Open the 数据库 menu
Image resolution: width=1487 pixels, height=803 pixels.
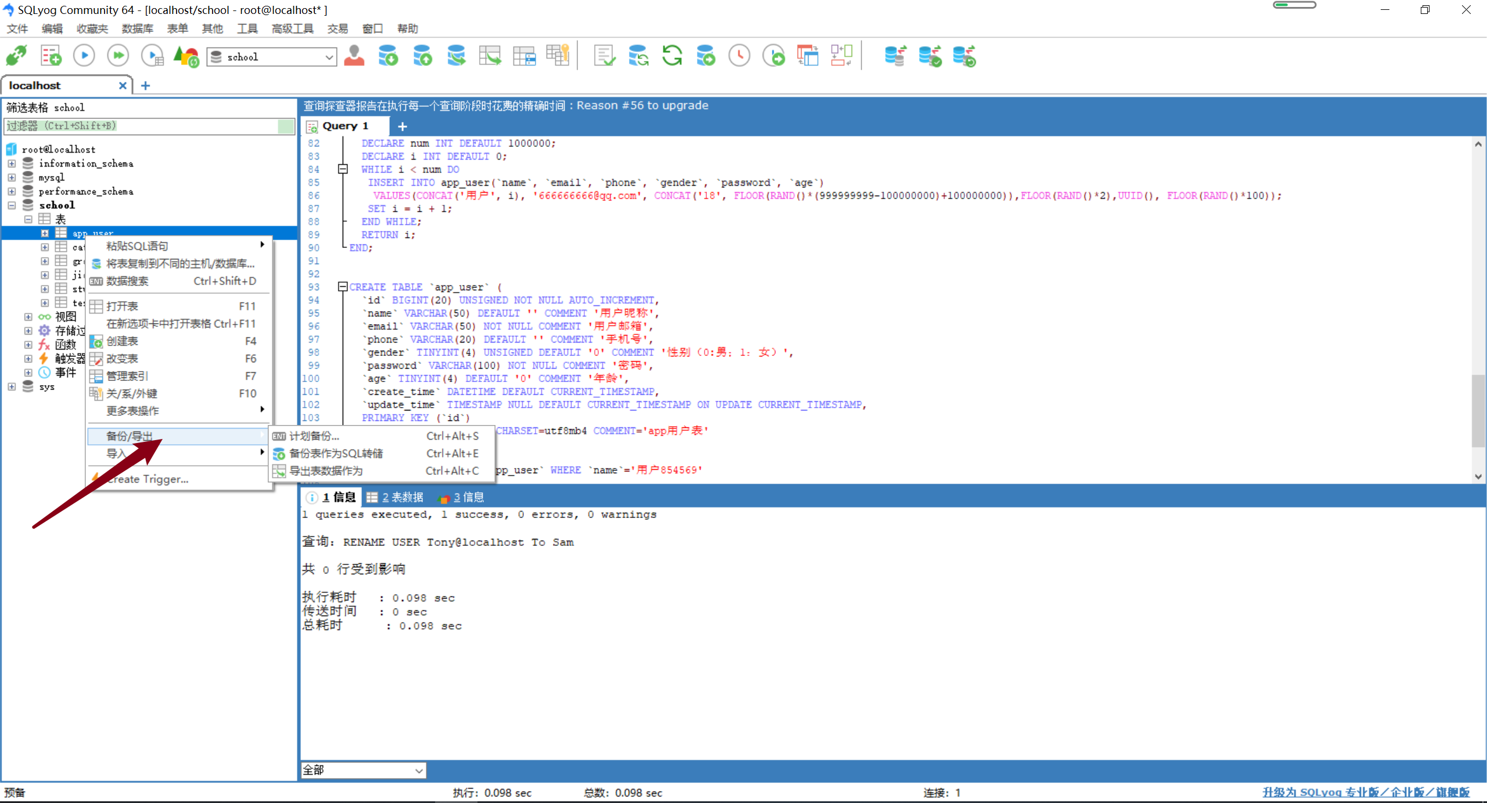[x=138, y=28]
